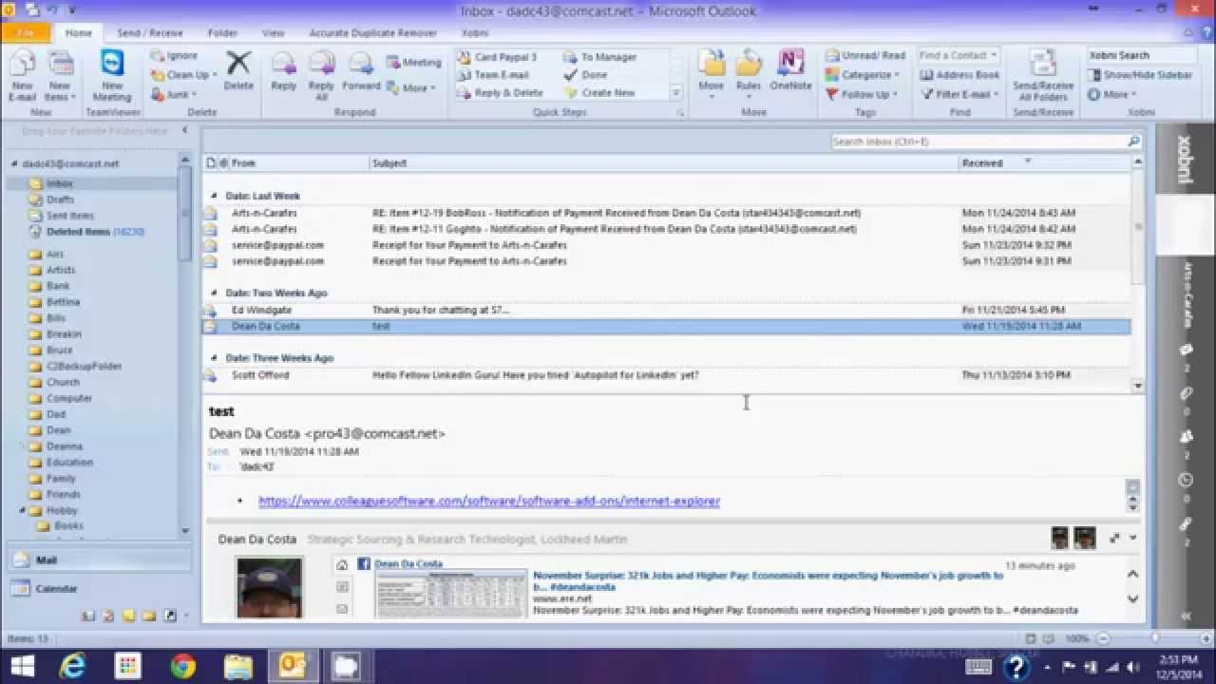
Task: Run the To Manager quick step
Action: [x=601, y=57]
